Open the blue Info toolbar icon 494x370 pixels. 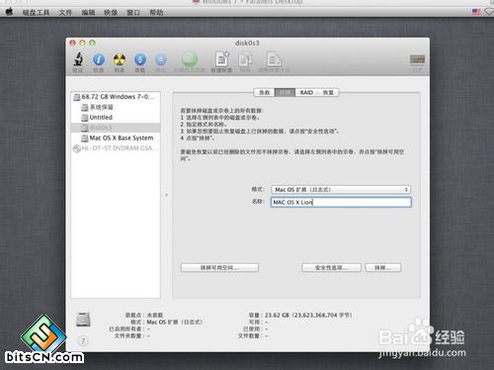click(x=99, y=59)
